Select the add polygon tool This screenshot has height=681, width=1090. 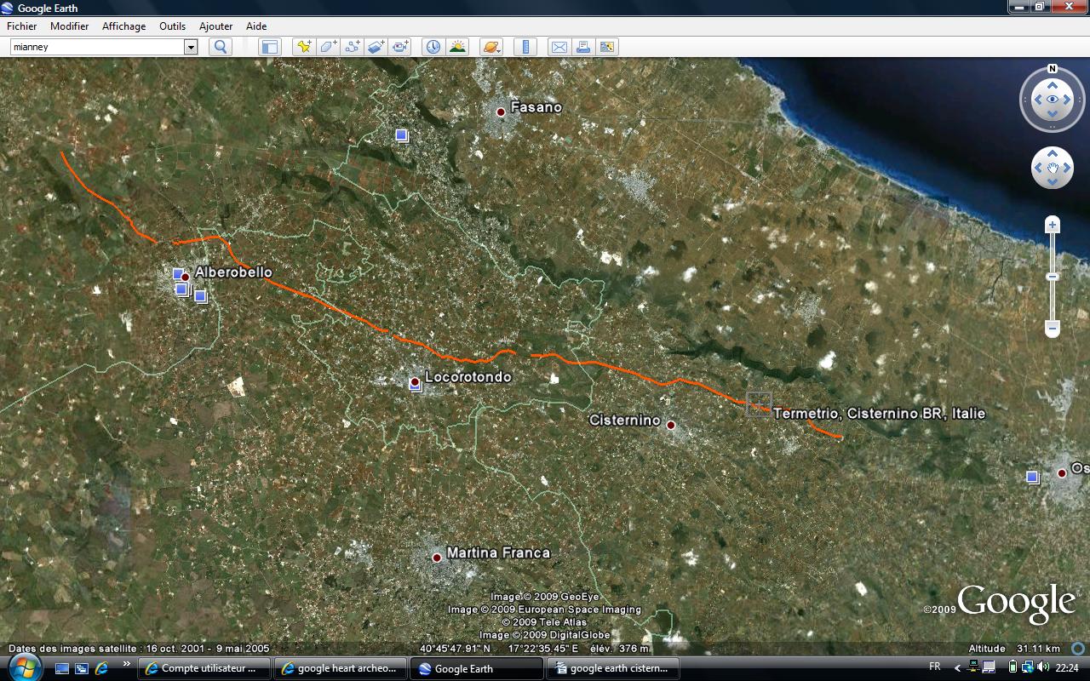coord(328,47)
